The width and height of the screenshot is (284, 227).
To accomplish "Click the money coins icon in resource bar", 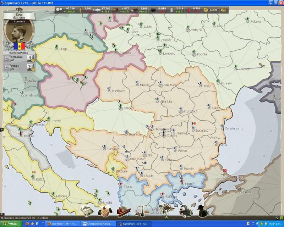I will pos(59,10).
